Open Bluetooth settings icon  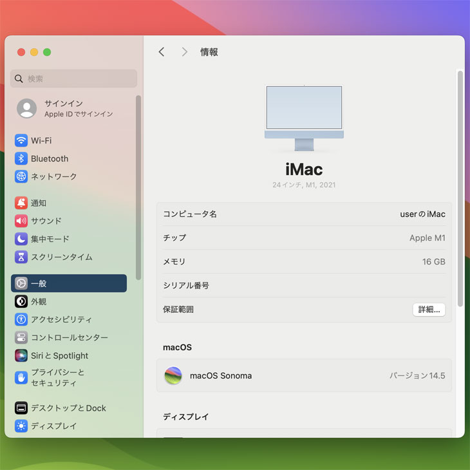pos(21,158)
